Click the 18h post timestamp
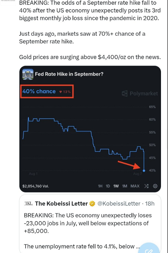This screenshot has width=168, height=253. (150, 204)
